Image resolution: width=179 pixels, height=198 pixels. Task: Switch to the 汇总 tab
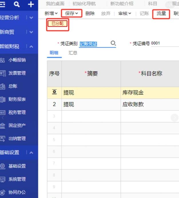click(x=73, y=53)
